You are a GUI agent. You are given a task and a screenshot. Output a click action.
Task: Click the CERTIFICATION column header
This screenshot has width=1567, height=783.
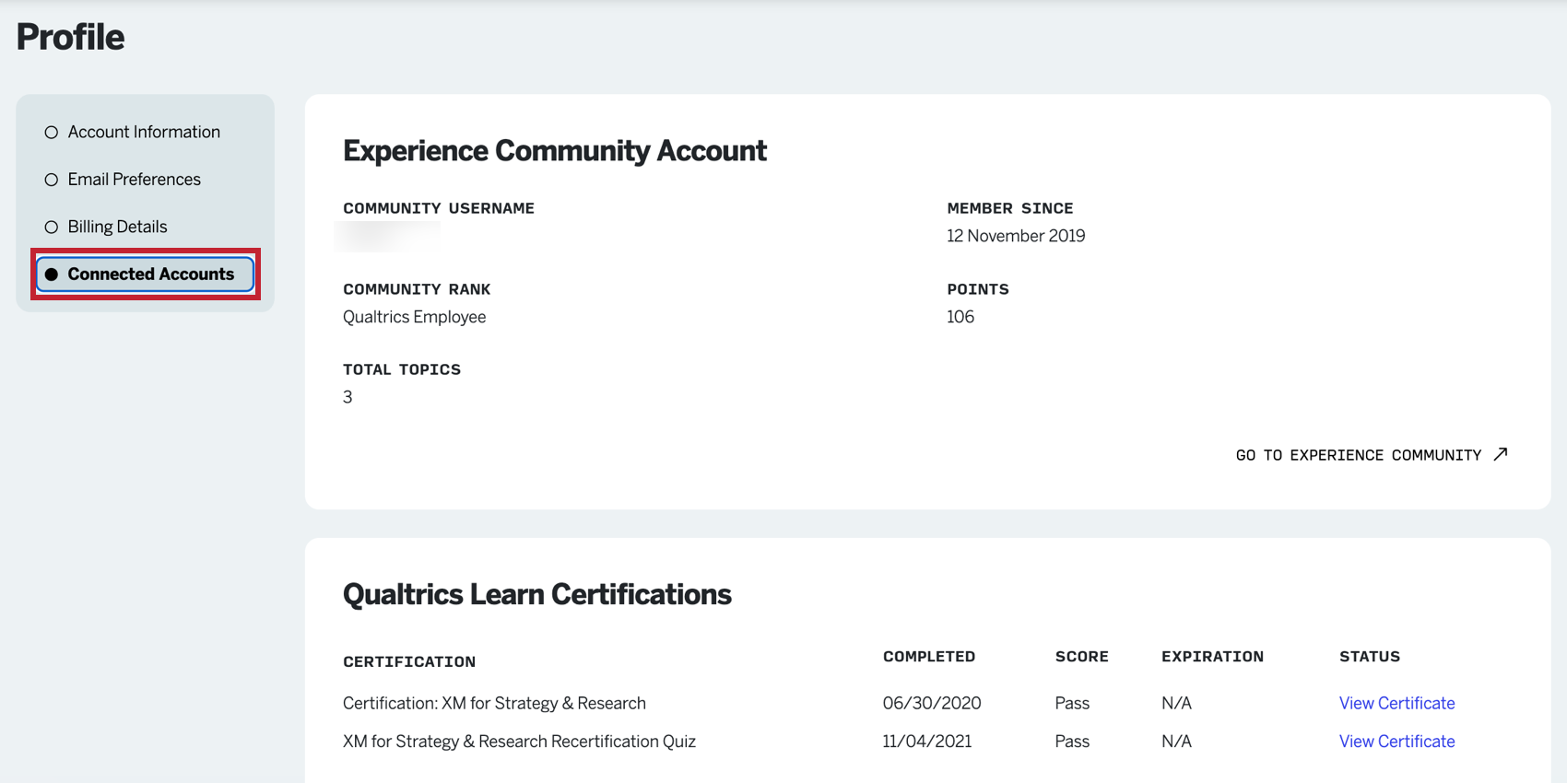(x=409, y=661)
